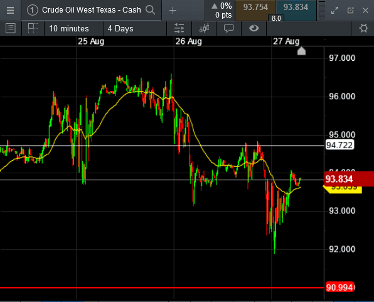Change chart type with candlestick icon
Viewport: 374px width, 302px height.
click(x=204, y=28)
